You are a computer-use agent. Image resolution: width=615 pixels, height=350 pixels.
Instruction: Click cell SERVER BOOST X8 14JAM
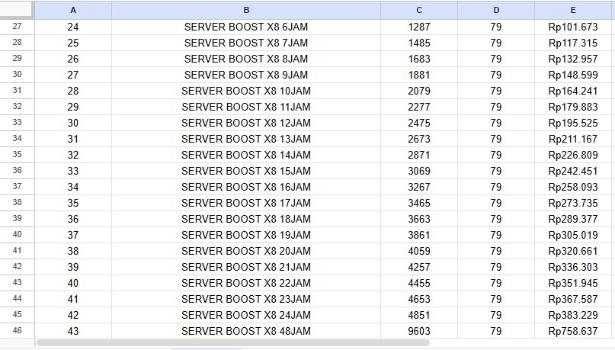[246, 155]
